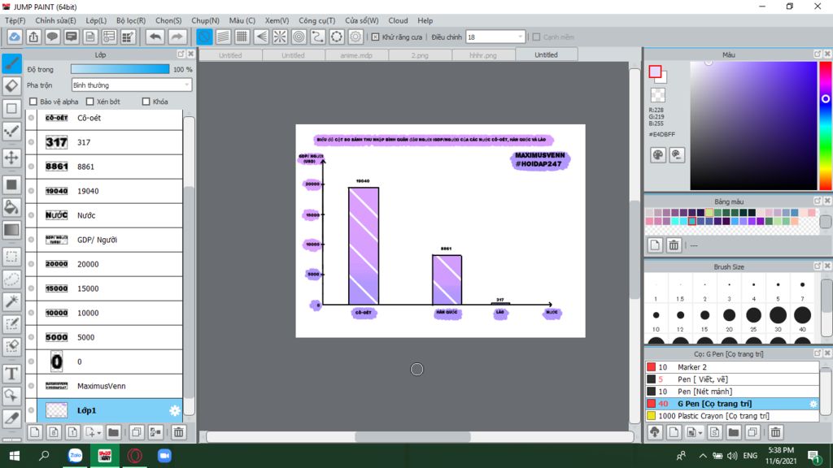Click the cloud save icon in toolbar

15,37
